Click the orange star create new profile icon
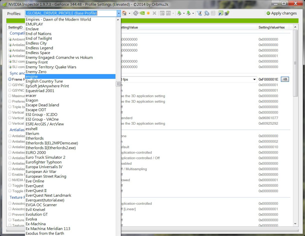The image size is (305, 236). [x=148, y=13]
